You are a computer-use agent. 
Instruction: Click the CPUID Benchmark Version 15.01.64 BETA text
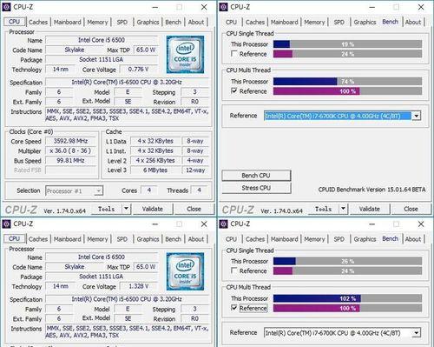coord(372,190)
